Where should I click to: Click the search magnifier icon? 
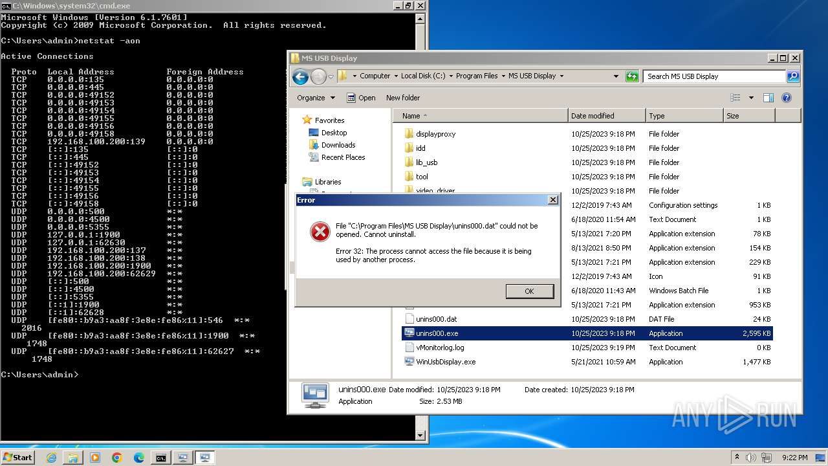coord(792,76)
